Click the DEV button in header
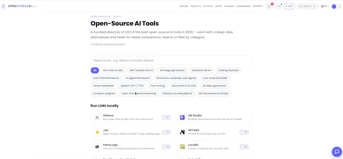This screenshot has width=343, height=159. click(x=289, y=6)
